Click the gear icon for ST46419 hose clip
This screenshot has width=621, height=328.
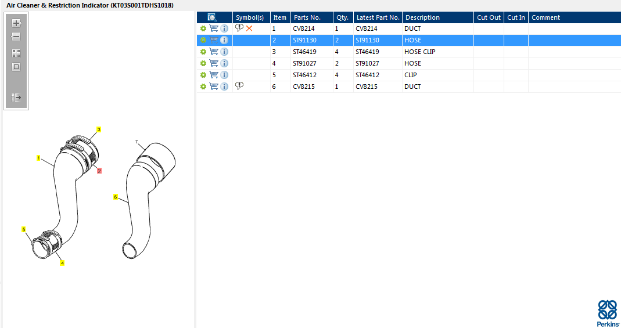203,52
